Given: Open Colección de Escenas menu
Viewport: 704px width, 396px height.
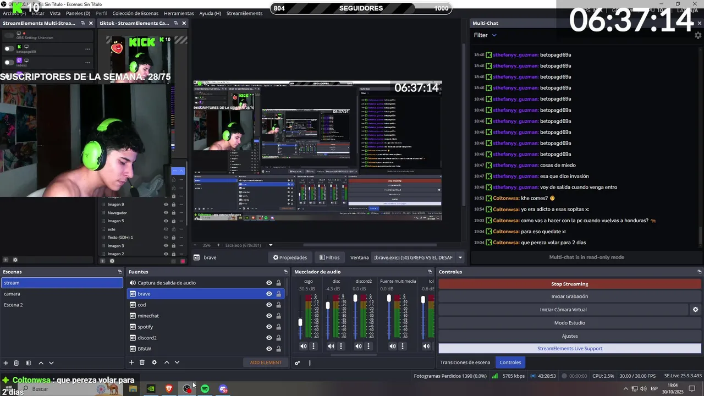Looking at the screenshot, I should (135, 13).
